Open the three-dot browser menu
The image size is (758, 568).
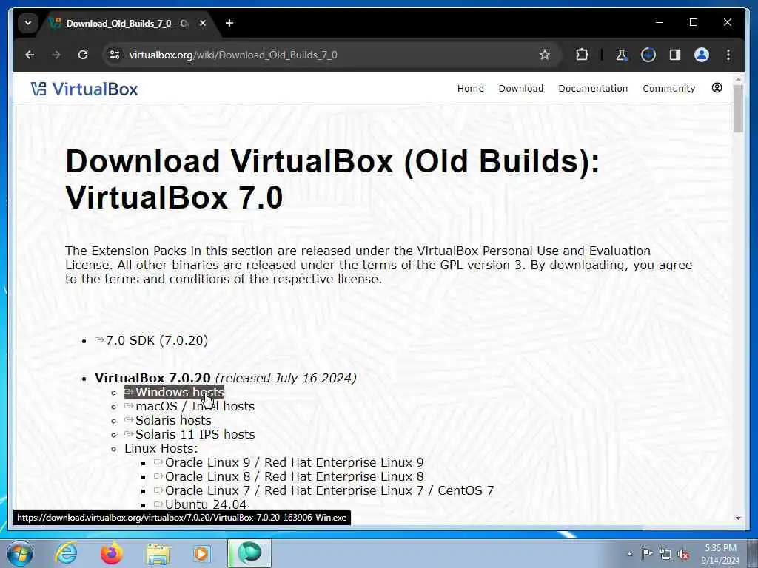728,55
